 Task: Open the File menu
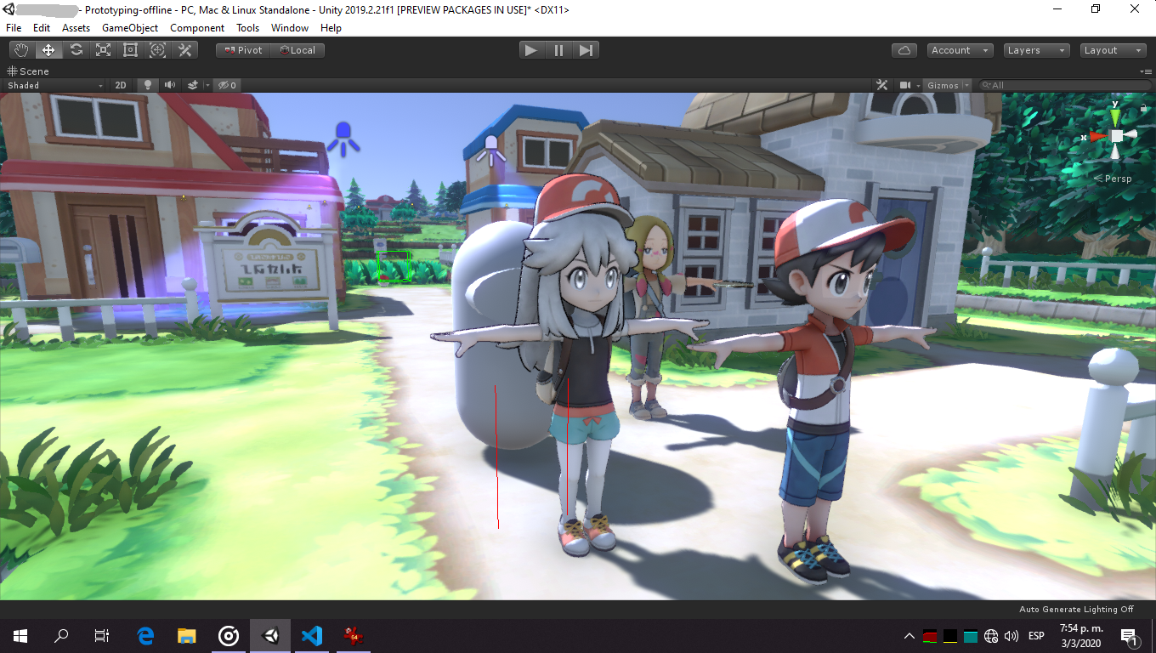tap(14, 28)
